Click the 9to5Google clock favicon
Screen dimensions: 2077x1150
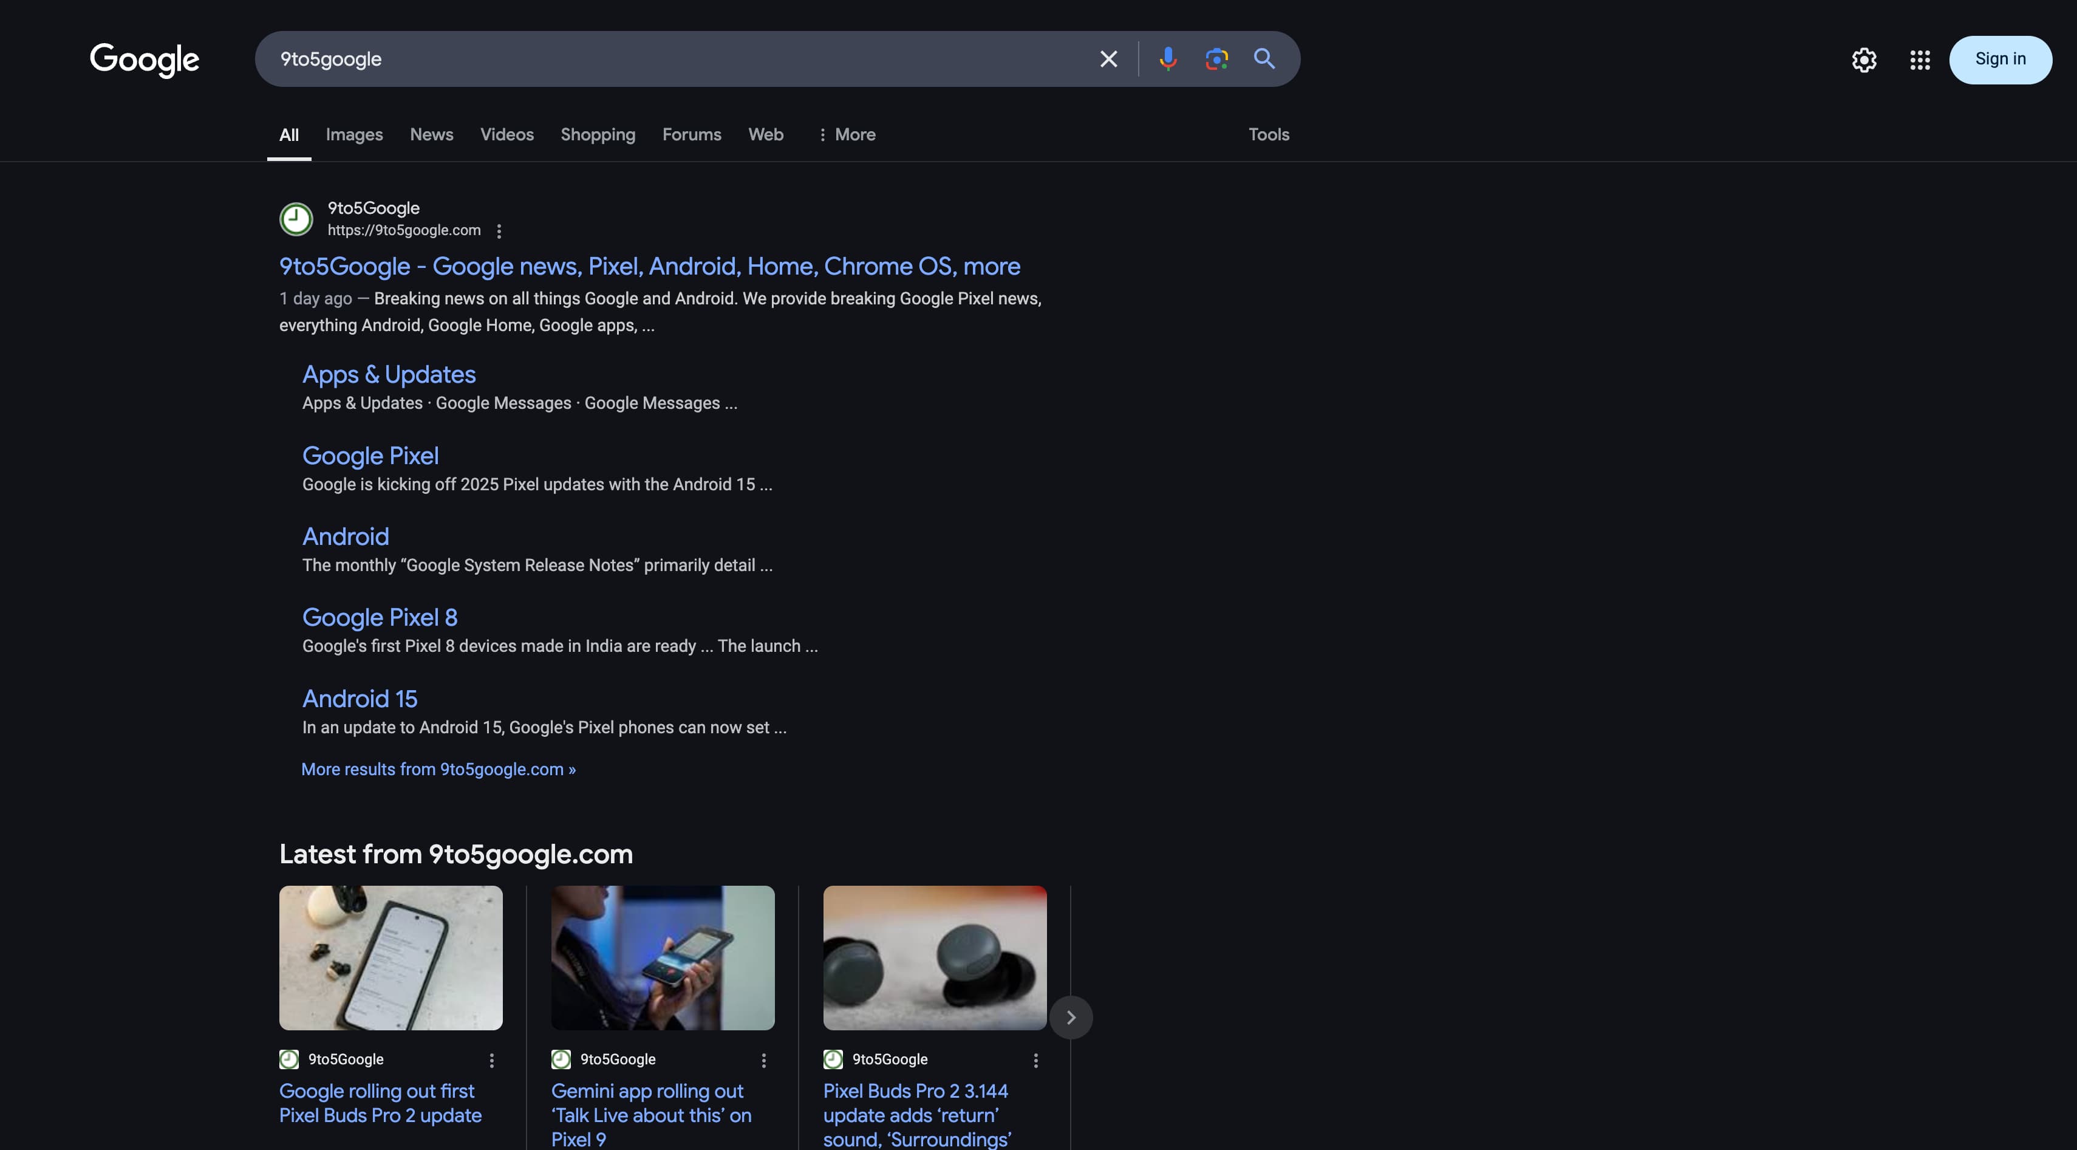tap(296, 219)
